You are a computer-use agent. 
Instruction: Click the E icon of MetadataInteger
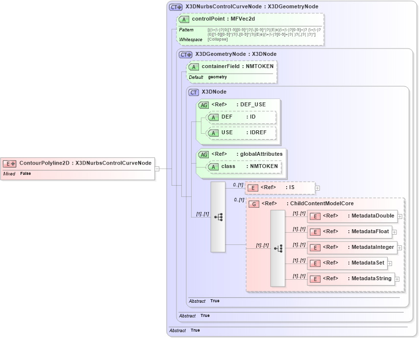(x=315, y=248)
